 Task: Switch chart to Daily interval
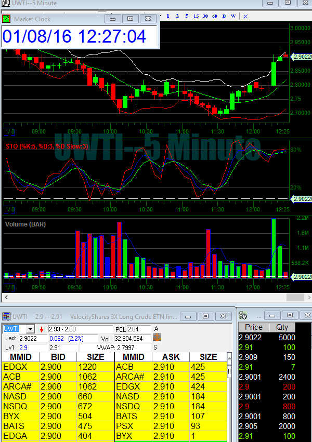(x=224, y=16)
